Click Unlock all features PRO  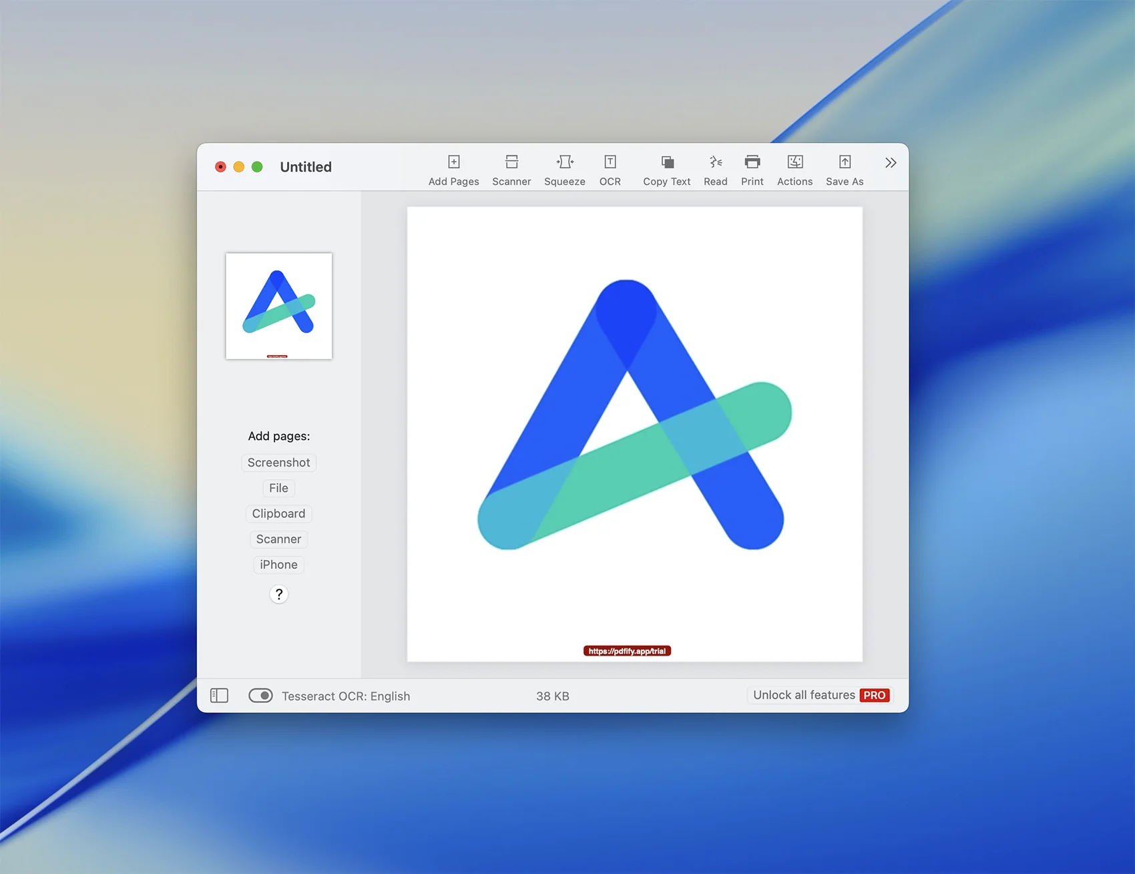[821, 695]
